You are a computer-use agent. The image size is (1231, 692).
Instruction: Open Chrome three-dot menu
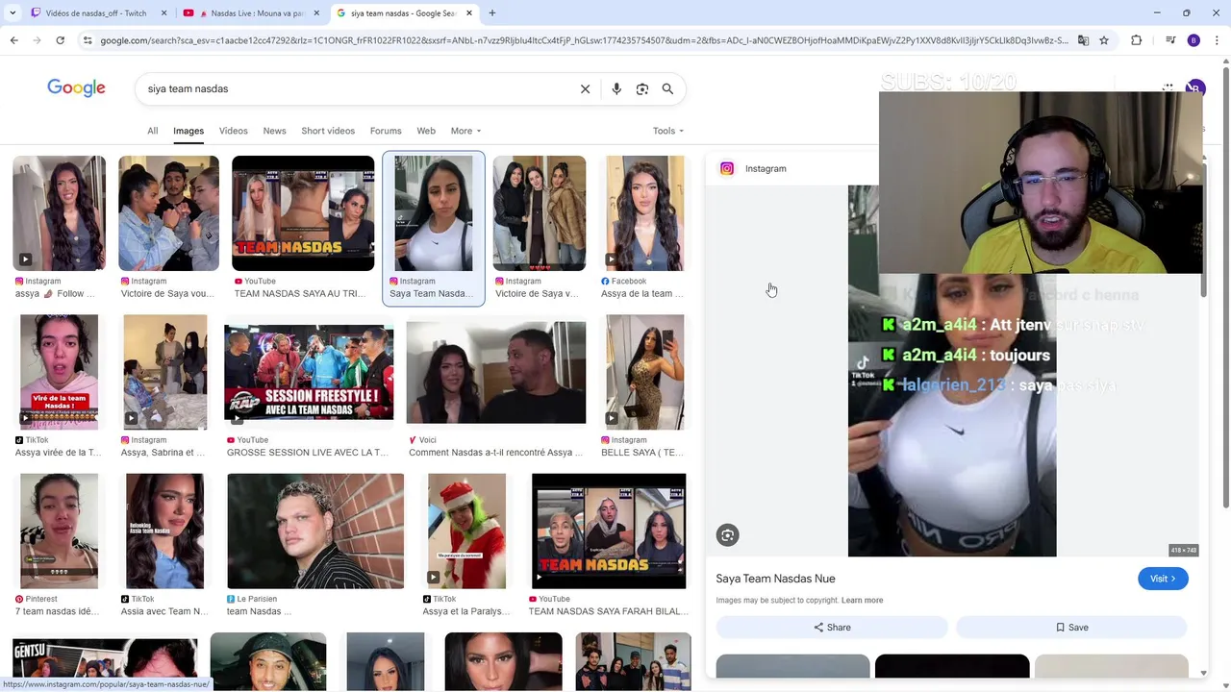[x=1216, y=40]
